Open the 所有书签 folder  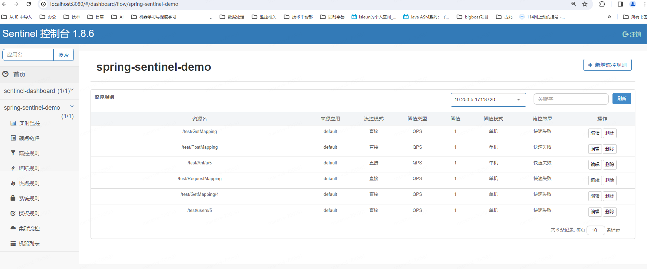click(x=635, y=17)
